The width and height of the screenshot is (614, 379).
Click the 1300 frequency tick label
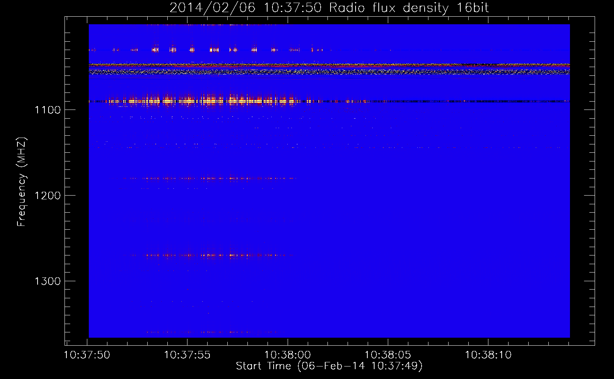[48, 281]
